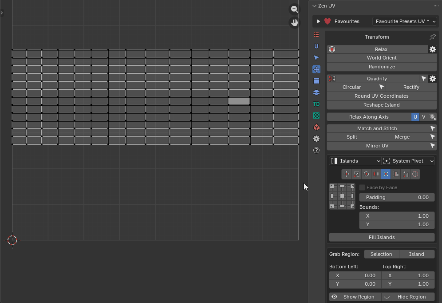Viewport: 442px width, 303px height.
Task: Enable the Face by Face checkbox
Action: [362, 187]
